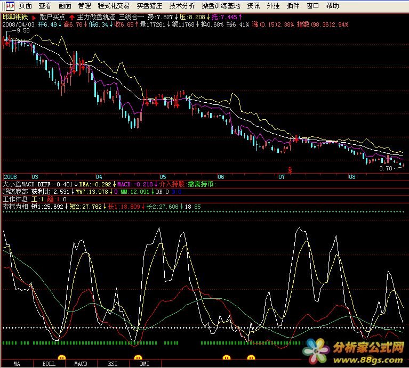Click the 长2:27.606 value
This screenshot has width=409, height=368.
click(165, 207)
